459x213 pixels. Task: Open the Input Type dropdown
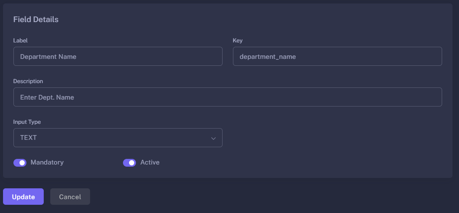[118, 138]
